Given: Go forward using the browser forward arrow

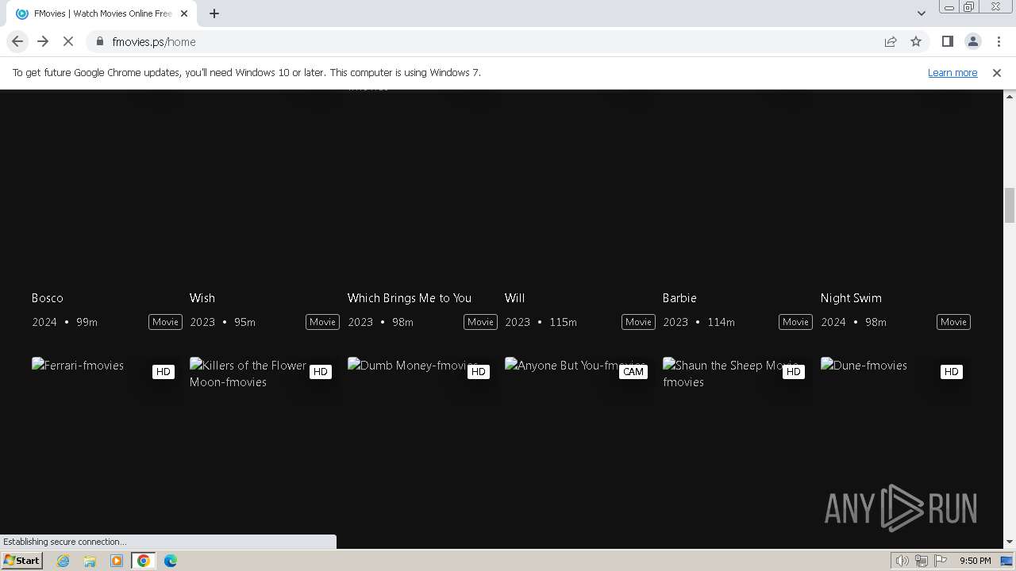Looking at the screenshot, I should click(43, 41).
